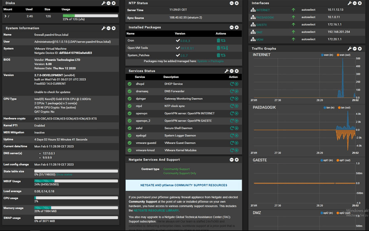Stop the vmware-kmod service
369x231 pixels.
pyautogui.click(x=236, y=150)
